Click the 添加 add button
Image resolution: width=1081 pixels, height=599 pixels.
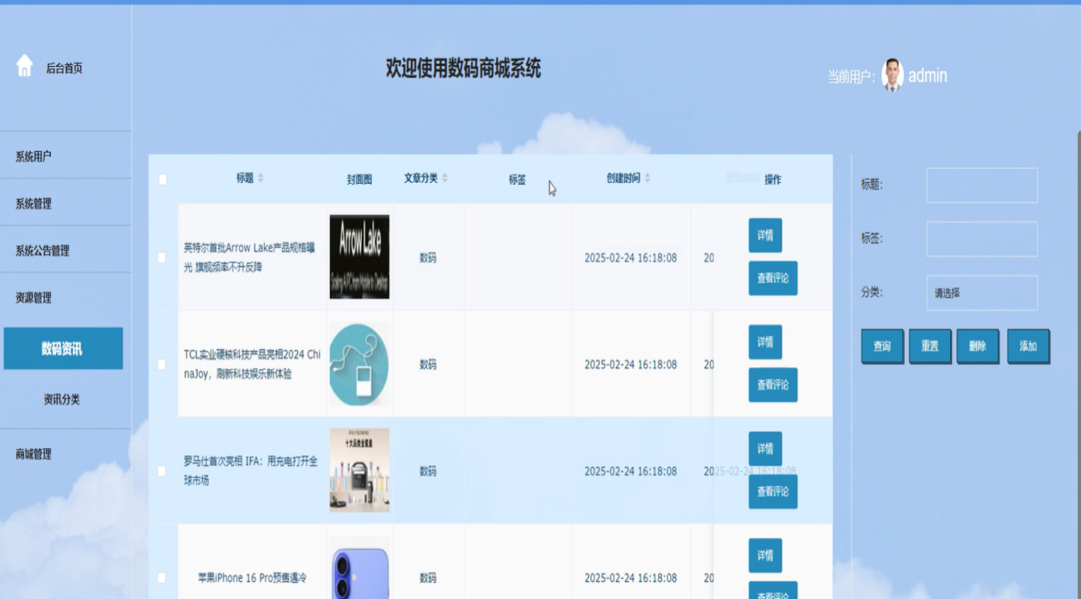[x=1028, y=347]
